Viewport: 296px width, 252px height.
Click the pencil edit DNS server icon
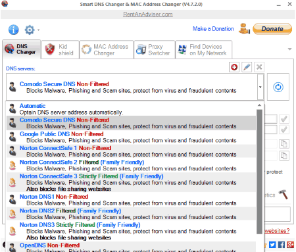tap(247, 67)
